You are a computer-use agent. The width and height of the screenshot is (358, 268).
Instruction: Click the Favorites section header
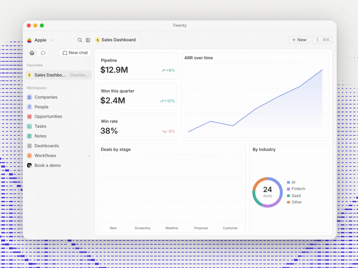pyautogui.click(x=35, y=65)
